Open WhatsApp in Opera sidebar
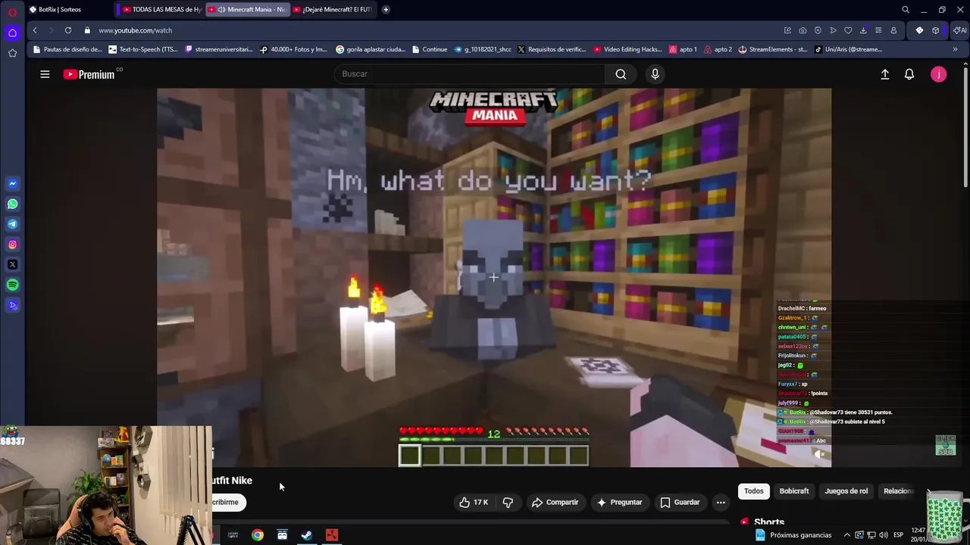970x545 pixels. tap(12, 204)
